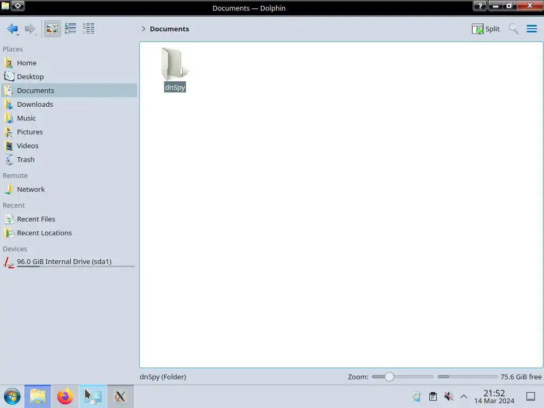
Task: Open the forward arrow's history dropdown
Action: pos(36,34)
